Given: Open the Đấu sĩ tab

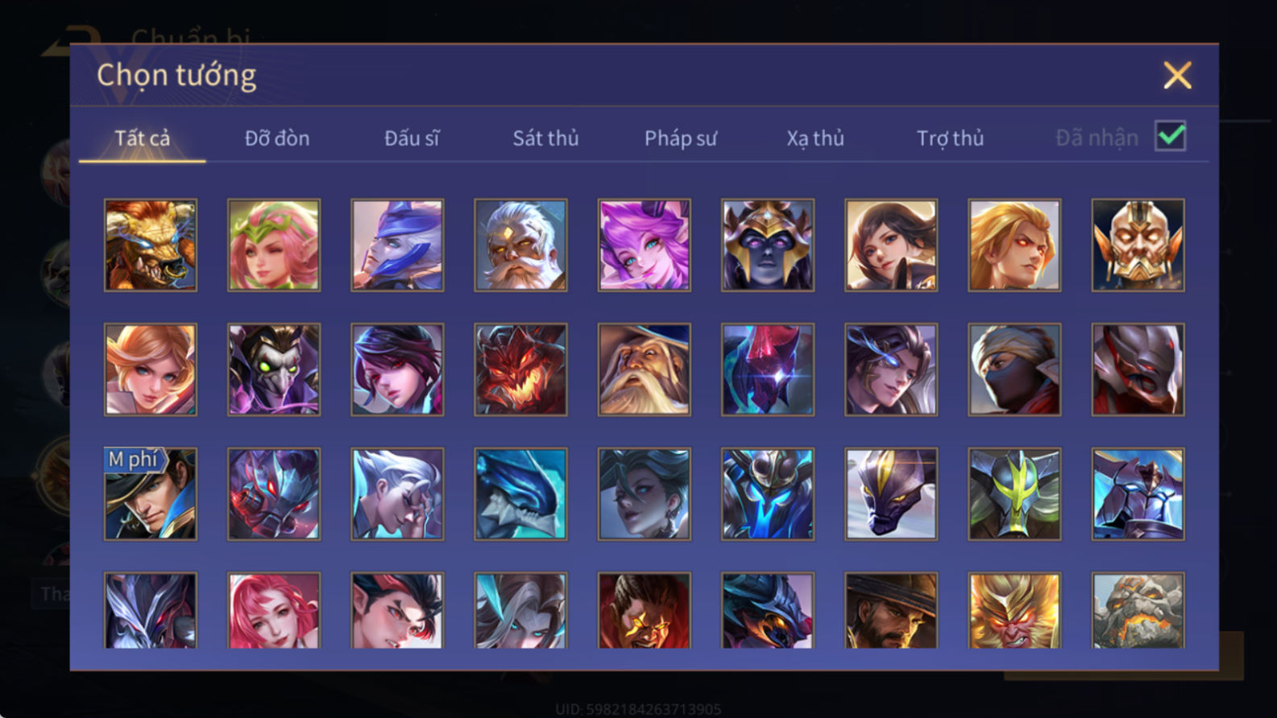Looking at the screenshot, I should pyautogui.click(x=412, y=138).
